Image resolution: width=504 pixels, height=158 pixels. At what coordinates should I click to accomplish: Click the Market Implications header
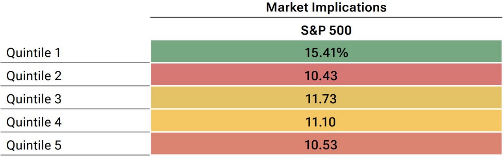click(326, 7)
